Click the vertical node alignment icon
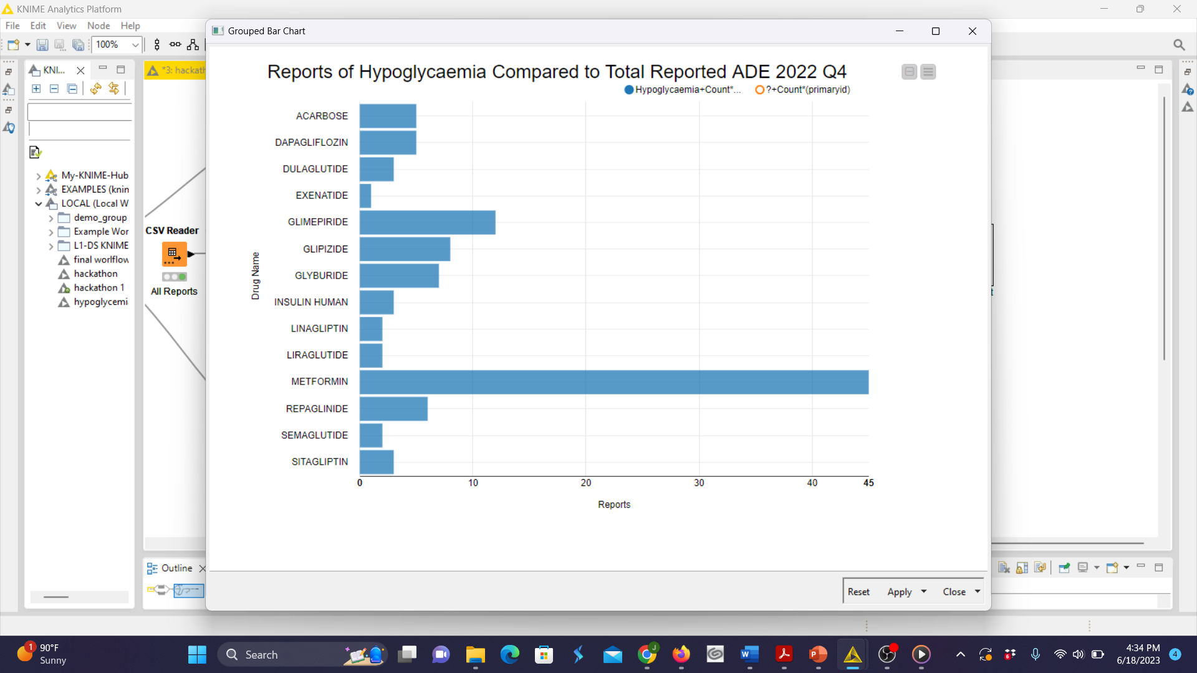This screenshot has height=673, width=1197. [x=157, y=45]
